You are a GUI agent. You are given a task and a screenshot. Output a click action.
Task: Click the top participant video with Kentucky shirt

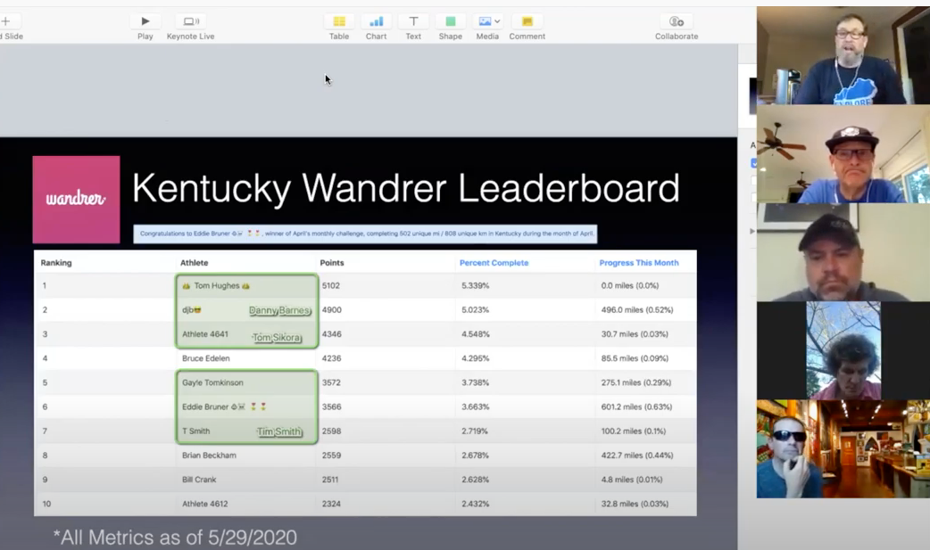[843, 55]
